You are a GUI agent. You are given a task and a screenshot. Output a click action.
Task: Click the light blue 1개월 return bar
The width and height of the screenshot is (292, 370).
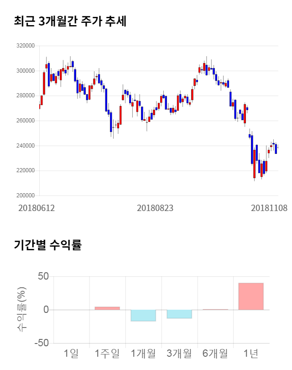143,315
